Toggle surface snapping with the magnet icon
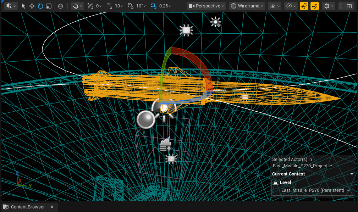This screenshot has height=212, width=358. [x=76, y=6]
